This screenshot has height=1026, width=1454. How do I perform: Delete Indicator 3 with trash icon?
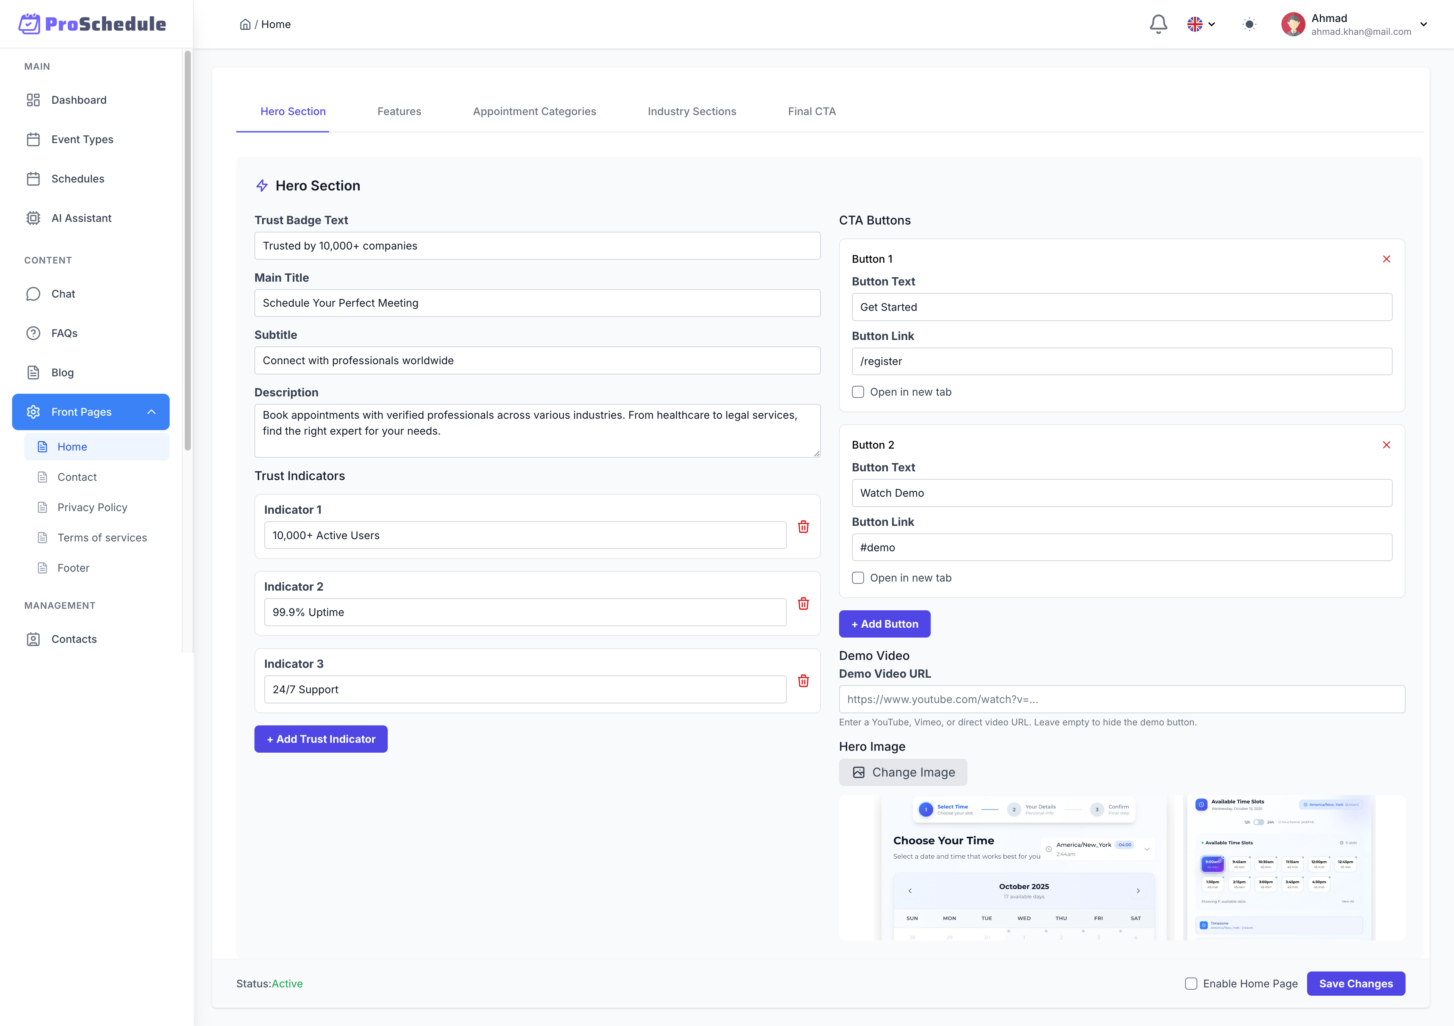803,681
